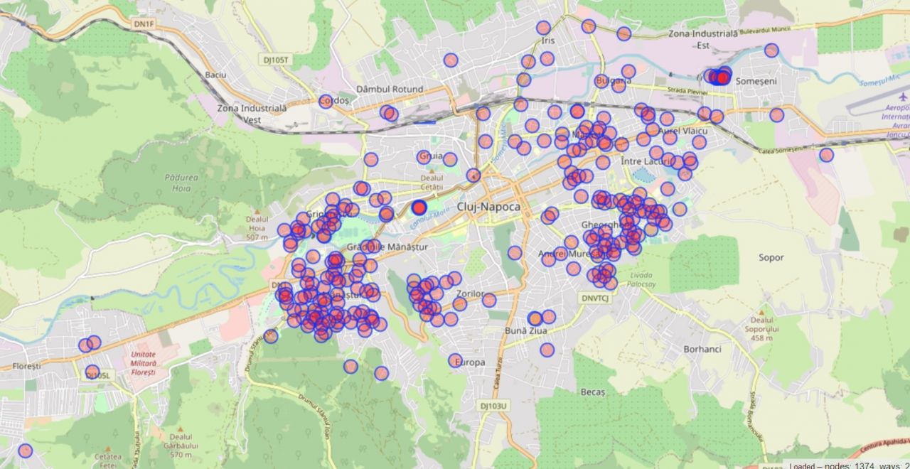Click the DJ103U road shield
910x469 pixels.
tap(494, 406)
